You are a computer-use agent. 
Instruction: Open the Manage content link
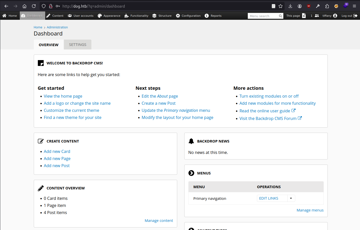point(159,221)
